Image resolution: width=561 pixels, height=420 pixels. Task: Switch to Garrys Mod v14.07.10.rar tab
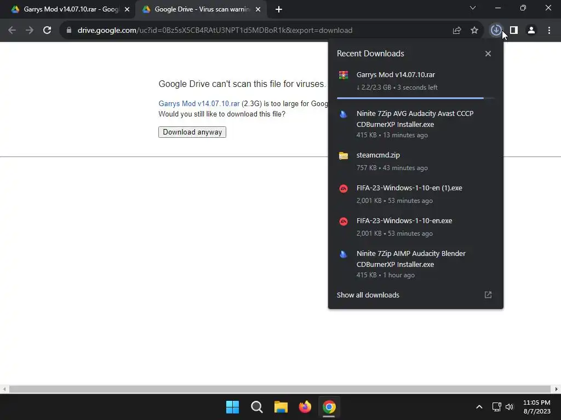71,9
